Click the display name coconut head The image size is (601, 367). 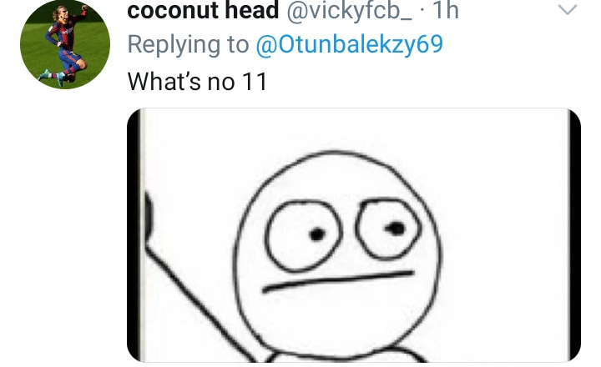203,10
